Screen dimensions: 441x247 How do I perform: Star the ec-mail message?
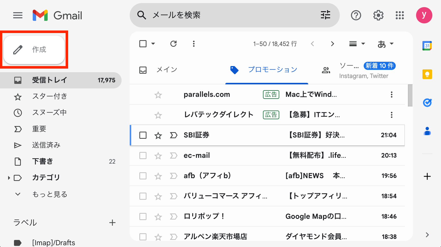coord(158,156)
